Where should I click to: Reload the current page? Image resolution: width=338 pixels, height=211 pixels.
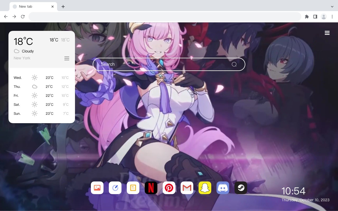point(23,17)
